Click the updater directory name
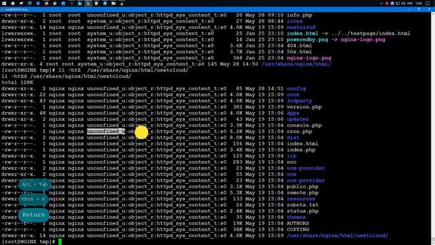This screenshot has width=435, height=245. tap(298, 119)
